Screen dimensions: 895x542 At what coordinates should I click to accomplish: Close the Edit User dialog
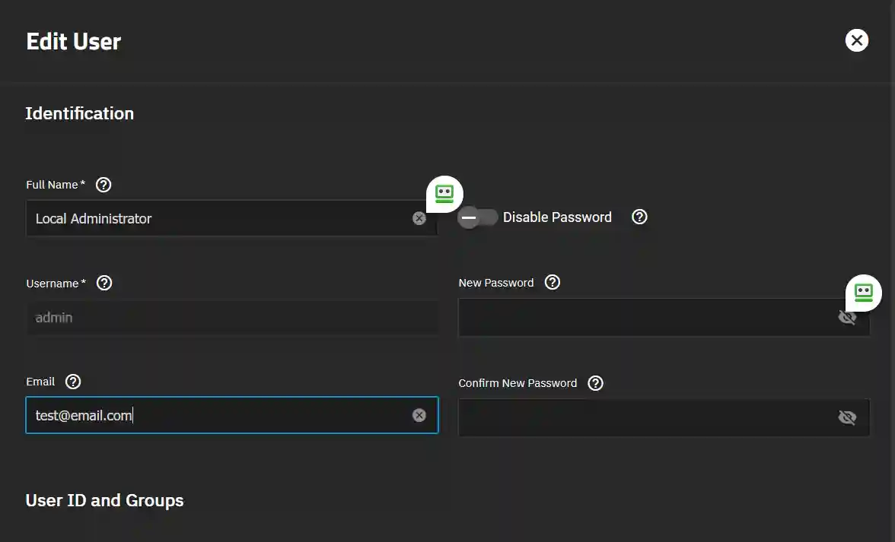pyautogui.click(x=857, y=40)
